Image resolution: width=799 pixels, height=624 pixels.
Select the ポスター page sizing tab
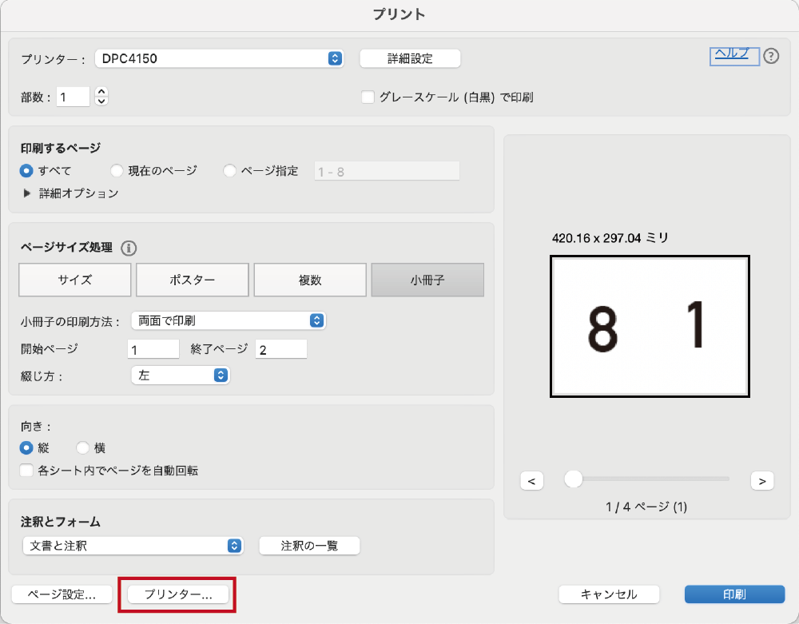192,280
